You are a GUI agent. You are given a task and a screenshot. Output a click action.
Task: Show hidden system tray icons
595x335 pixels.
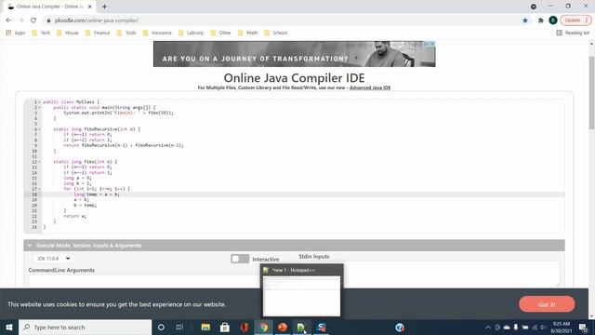click(488, 327)
